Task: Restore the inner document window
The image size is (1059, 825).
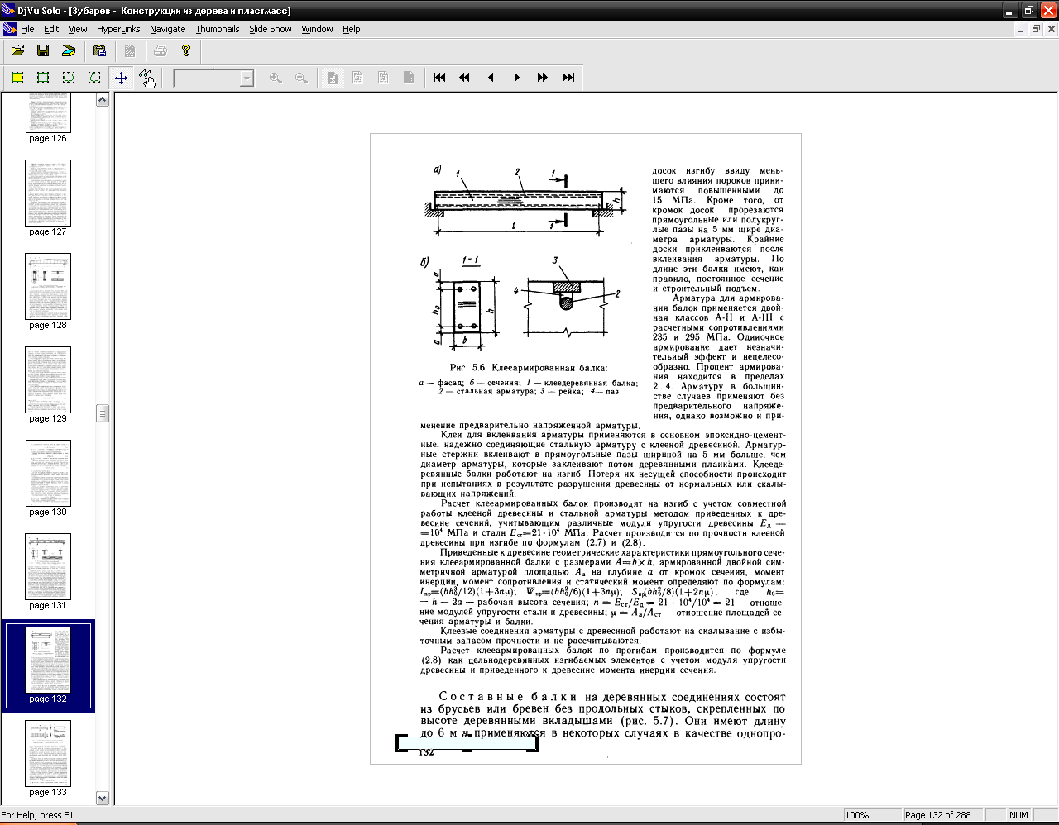Action: [1035, 29]
